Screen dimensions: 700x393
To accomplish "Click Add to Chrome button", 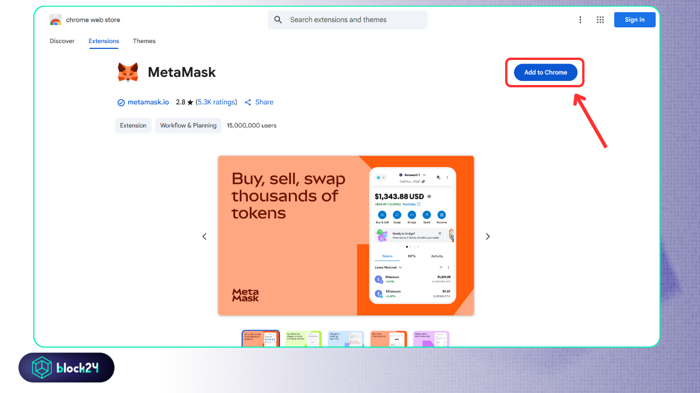I will click(545, 73).
